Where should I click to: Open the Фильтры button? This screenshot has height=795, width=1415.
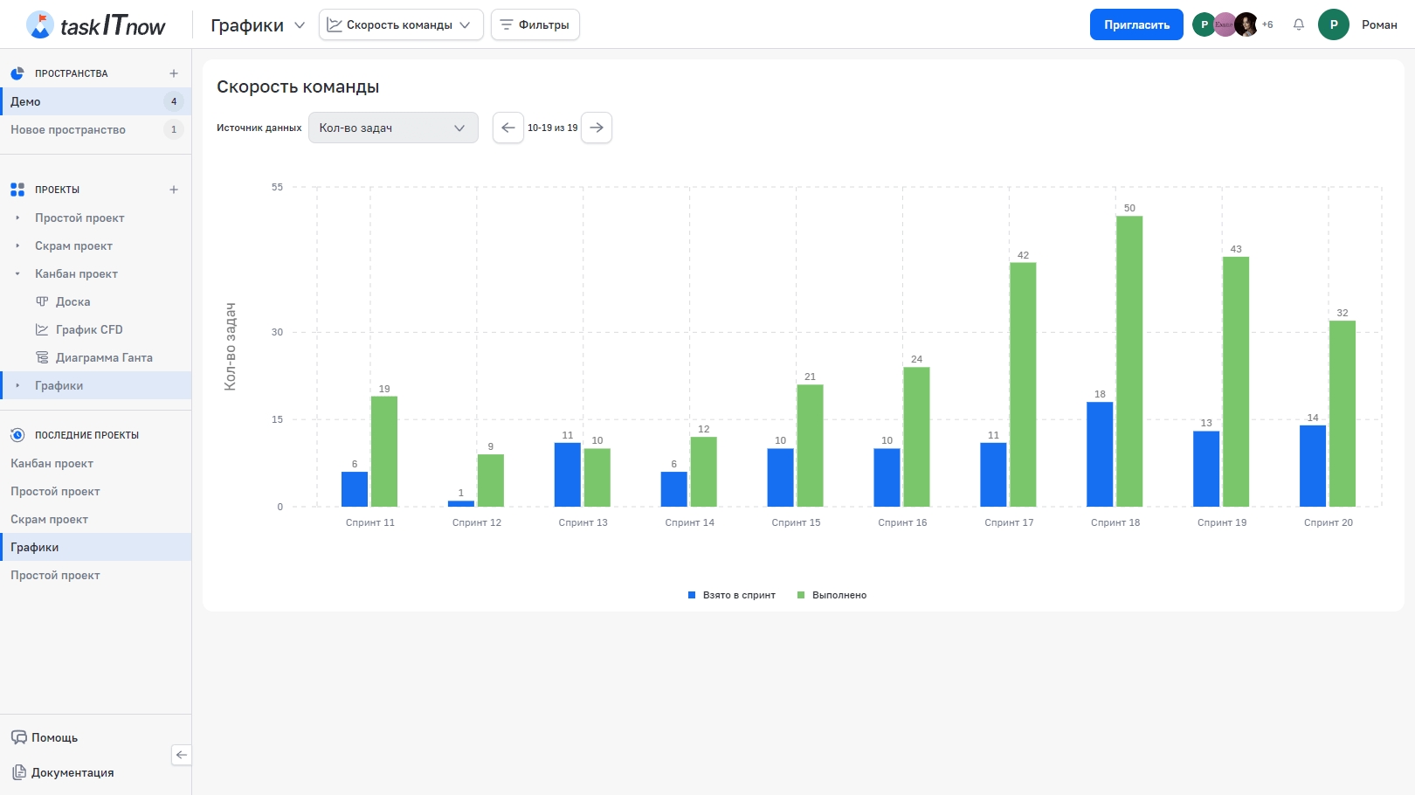click(x=535, y=24)
